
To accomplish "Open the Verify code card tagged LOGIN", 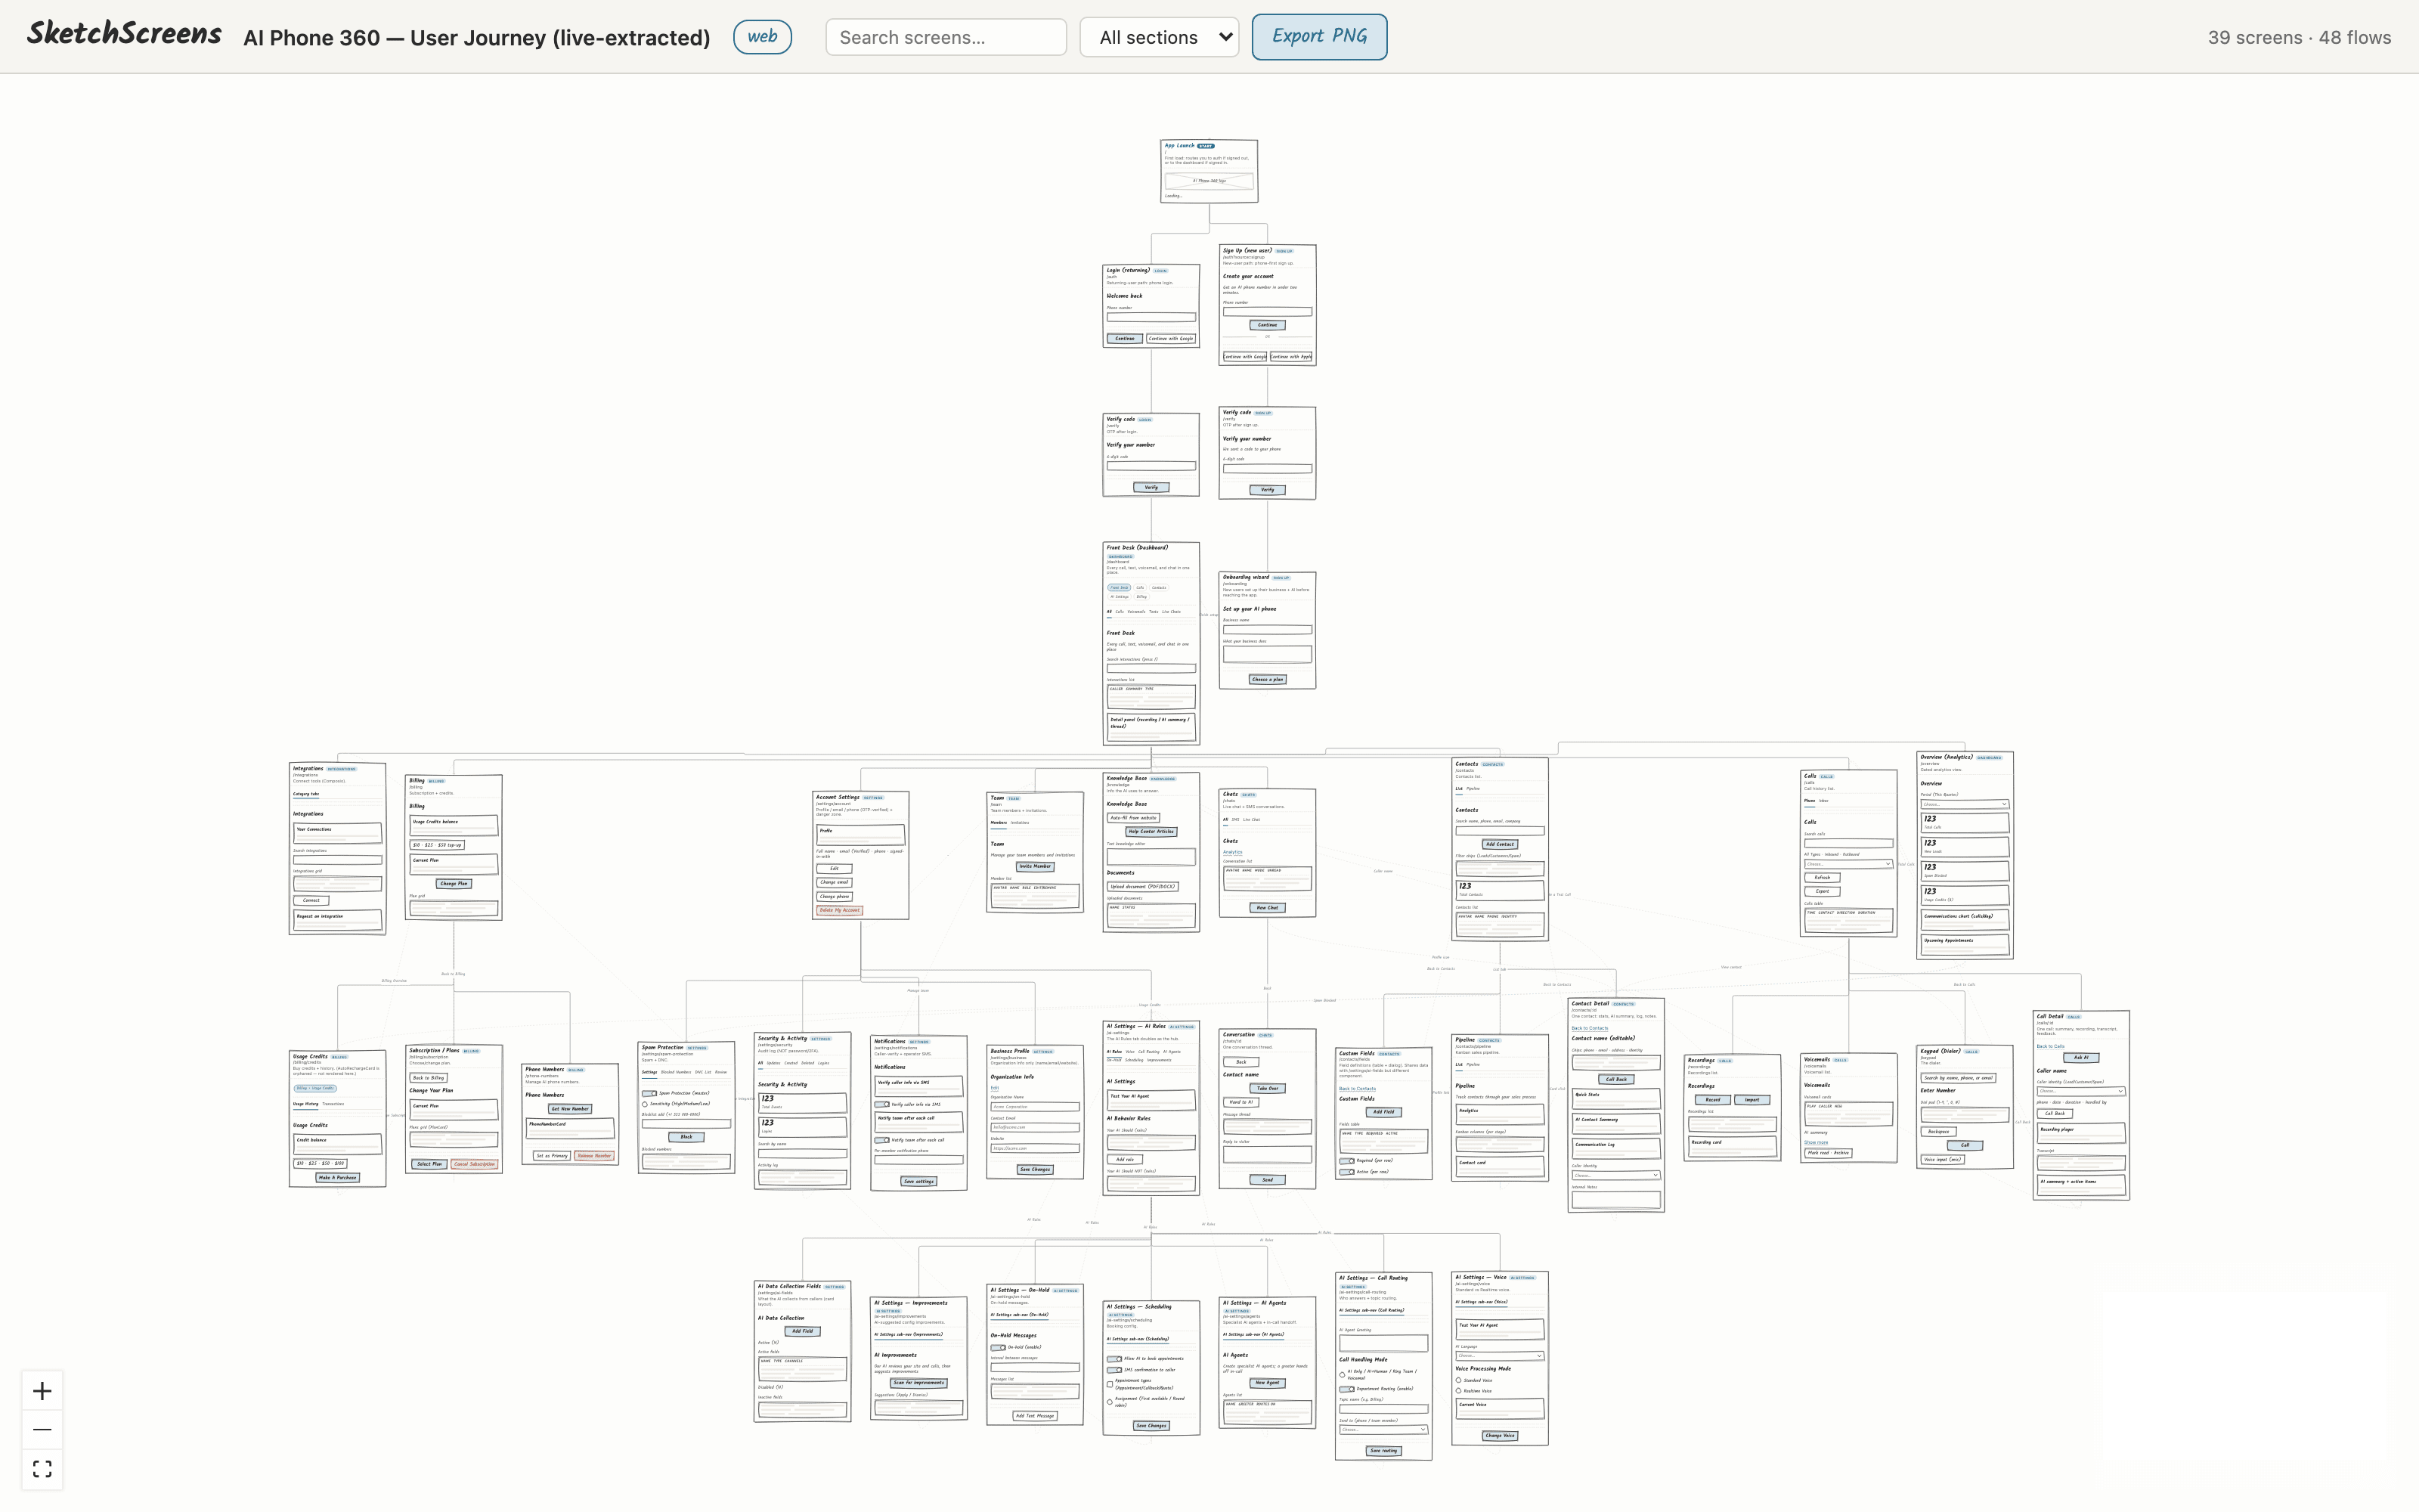I will [1151, 455].
